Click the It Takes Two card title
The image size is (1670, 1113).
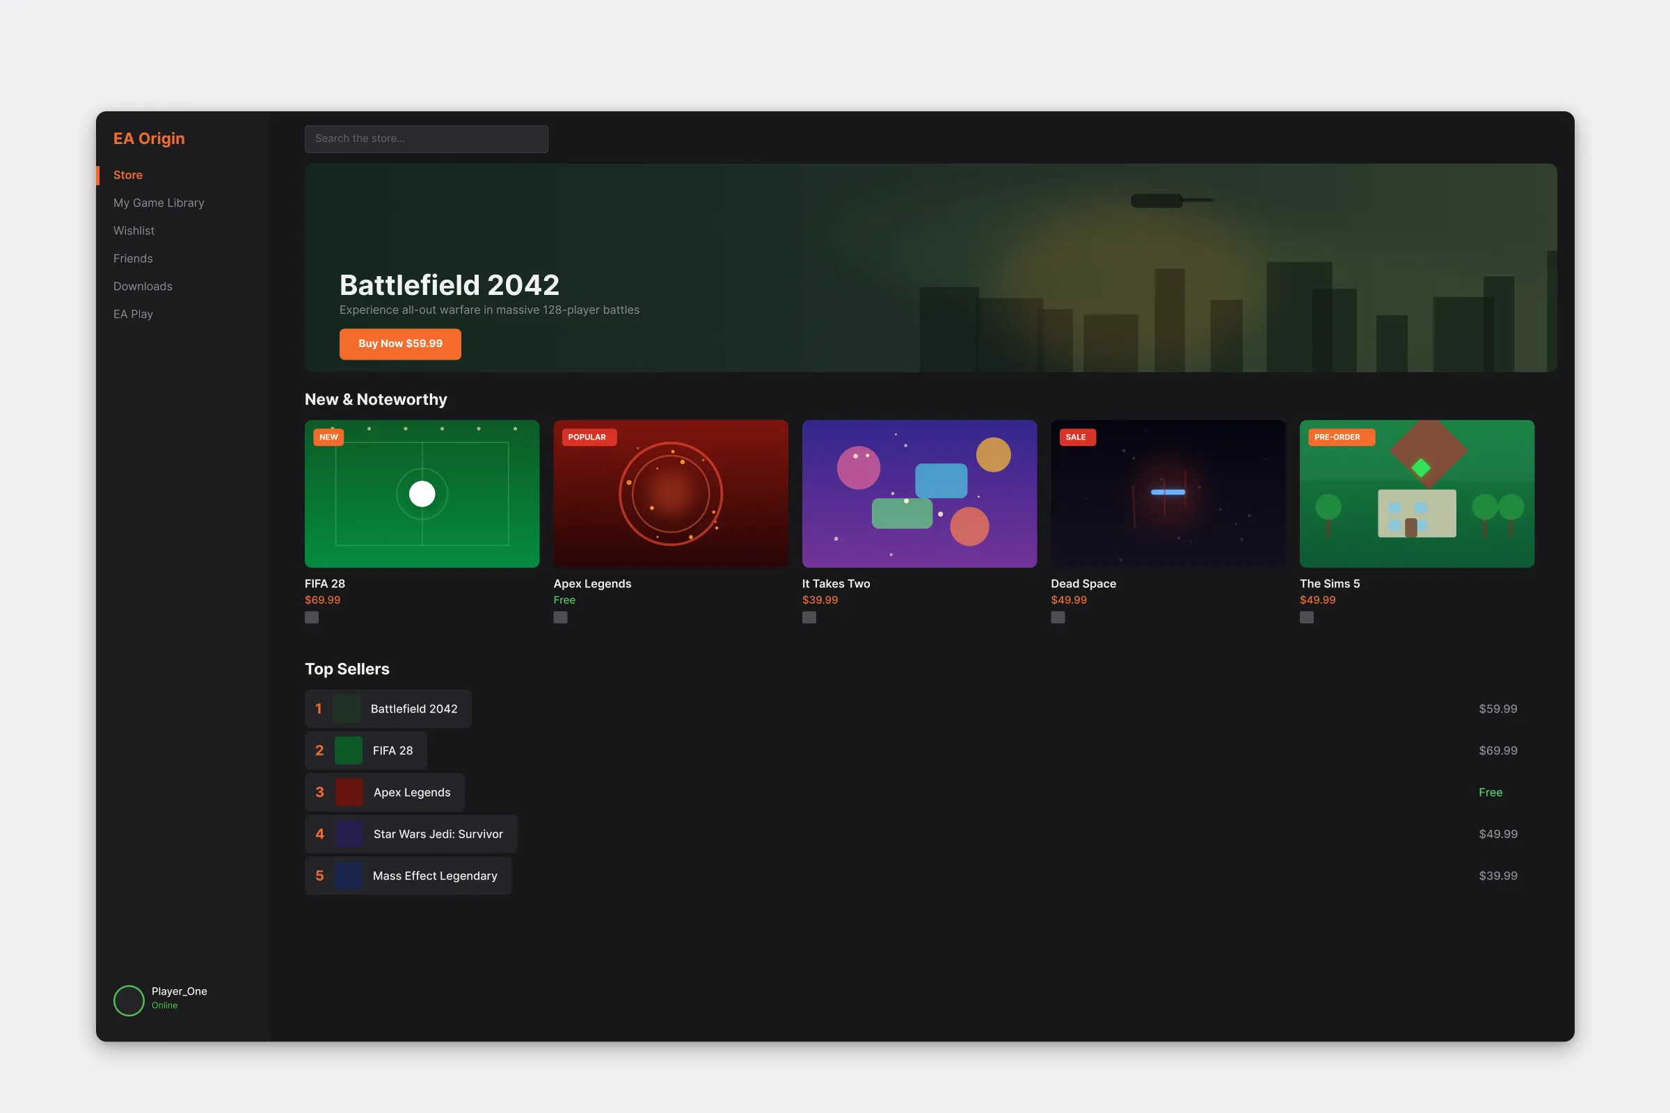coord(836,584)
